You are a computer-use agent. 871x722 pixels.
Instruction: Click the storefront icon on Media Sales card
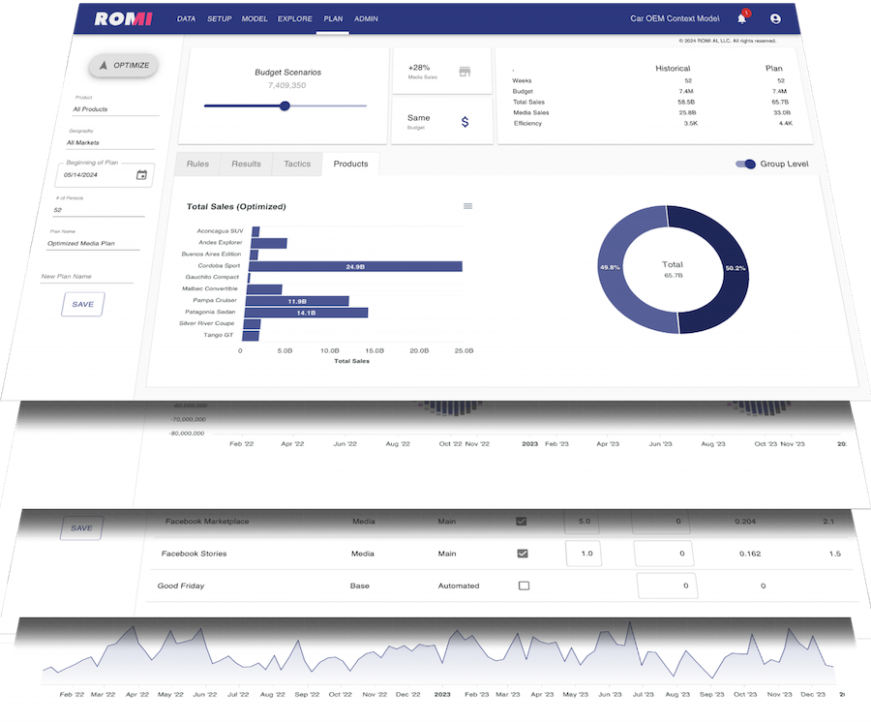pyautogui.click(x=465, y=72)
